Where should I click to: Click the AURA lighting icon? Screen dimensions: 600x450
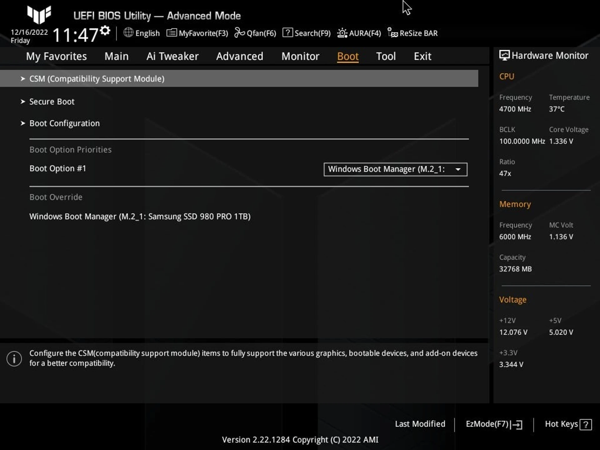[x=342, y=33]
